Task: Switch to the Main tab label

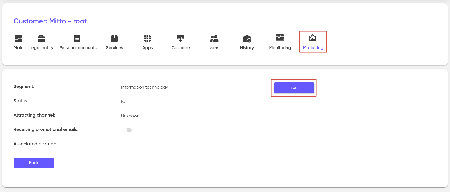Action: coord(18,48)
